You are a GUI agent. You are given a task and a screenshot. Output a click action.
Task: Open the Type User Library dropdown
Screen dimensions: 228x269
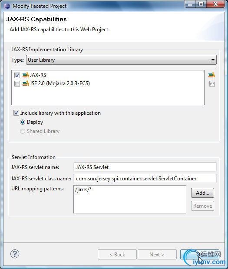[121, 60]
